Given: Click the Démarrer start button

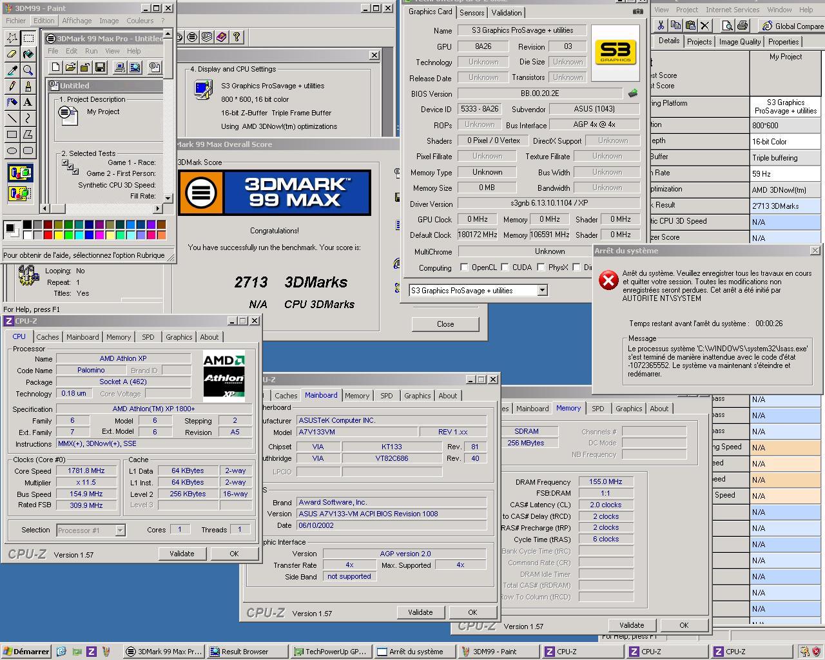Looking at the screenshot, I should (x=26, y=652).
